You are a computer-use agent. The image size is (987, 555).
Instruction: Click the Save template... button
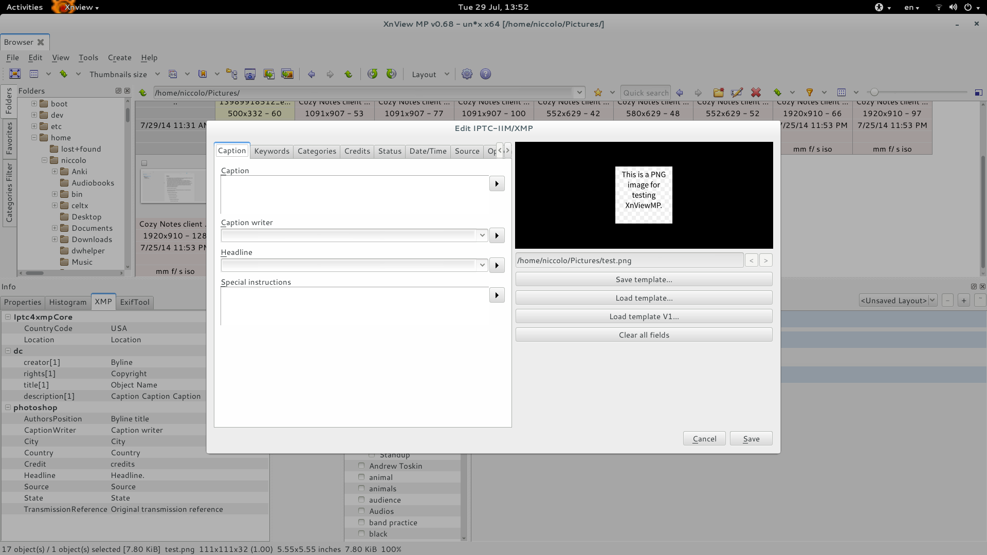pyautogui.click(x=644, y=280)
